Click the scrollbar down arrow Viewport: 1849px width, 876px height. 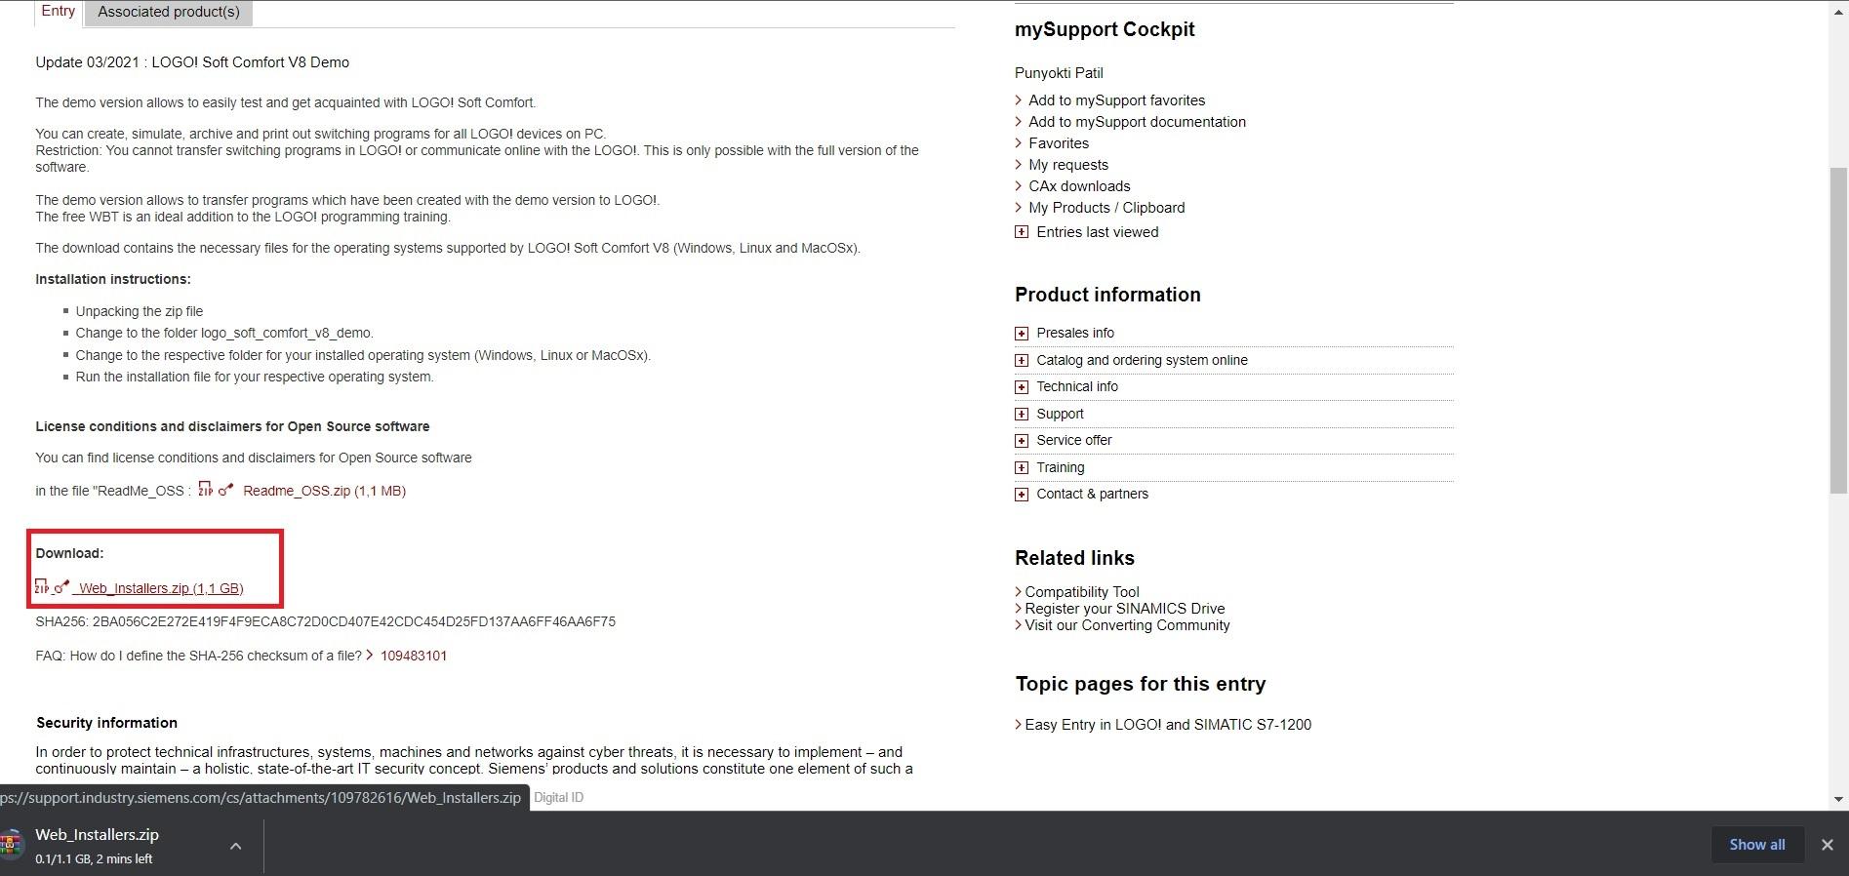coord(1838,800)
